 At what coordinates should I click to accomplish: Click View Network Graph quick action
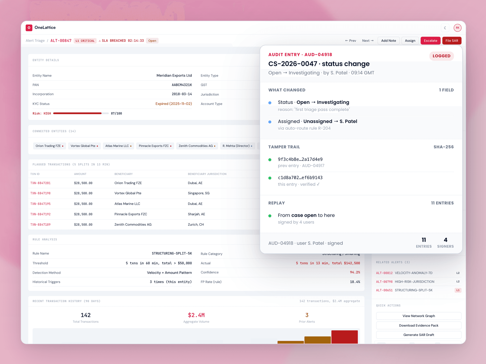(419, 316)
